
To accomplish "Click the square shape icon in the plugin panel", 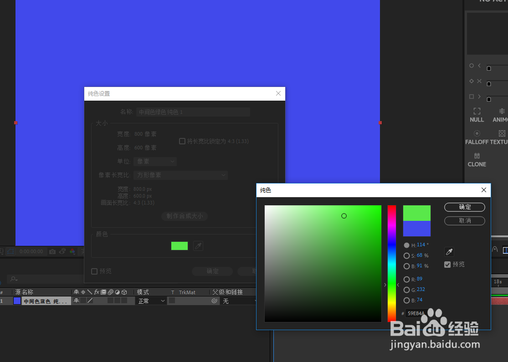I will pyautogui.click(x=472, y=97).
